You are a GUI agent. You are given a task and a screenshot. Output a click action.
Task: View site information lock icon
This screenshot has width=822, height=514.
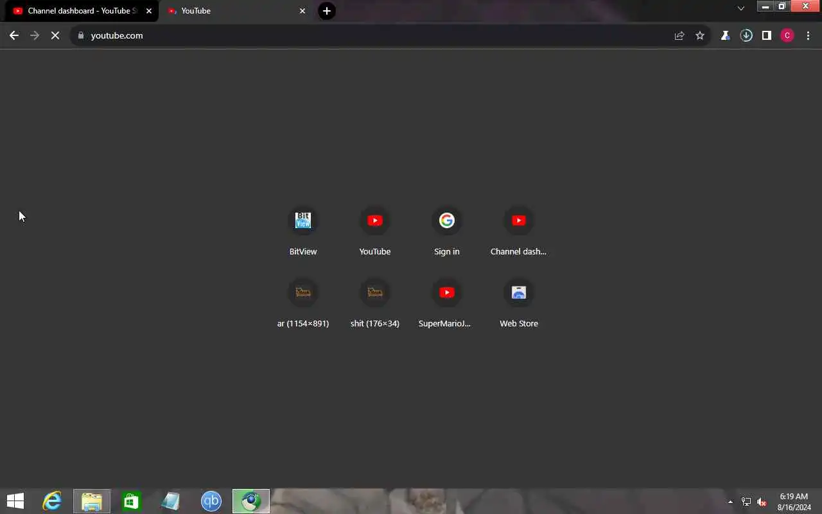81,35
